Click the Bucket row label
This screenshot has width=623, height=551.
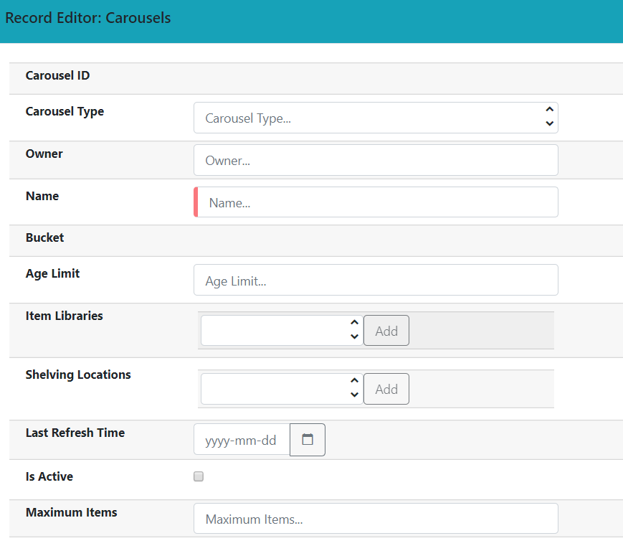point(44,237)
